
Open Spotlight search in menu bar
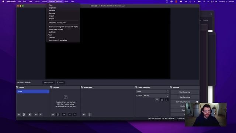(208, 1)
